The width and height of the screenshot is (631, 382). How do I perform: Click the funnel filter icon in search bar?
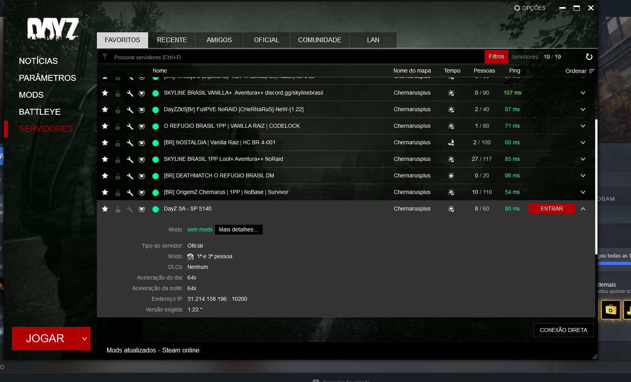click(x=105, y=57)
